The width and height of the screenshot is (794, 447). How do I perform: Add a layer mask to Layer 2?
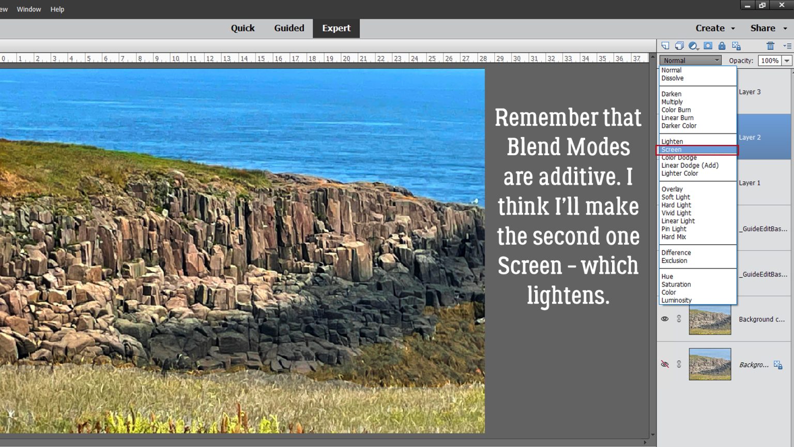point(708,46)
